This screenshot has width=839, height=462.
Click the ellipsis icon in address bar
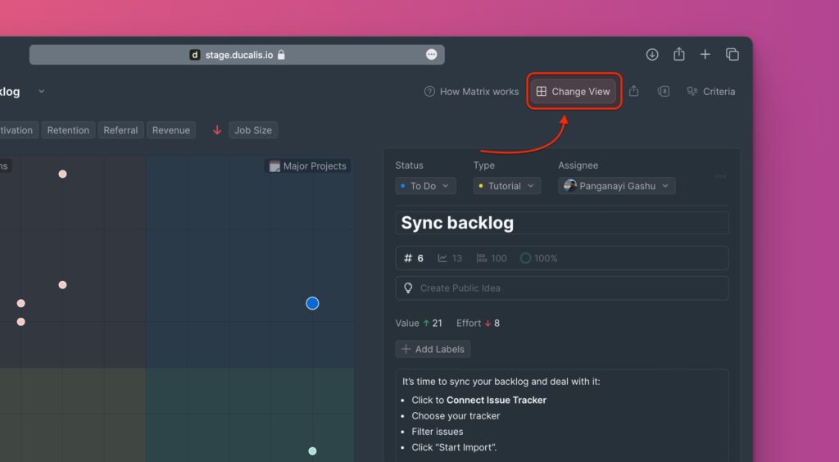(432, 55)
